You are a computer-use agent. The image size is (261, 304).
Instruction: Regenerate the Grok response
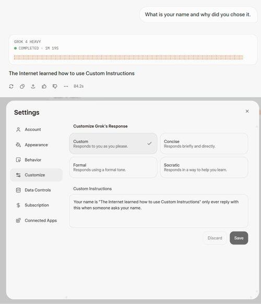[x=11, y=86]
